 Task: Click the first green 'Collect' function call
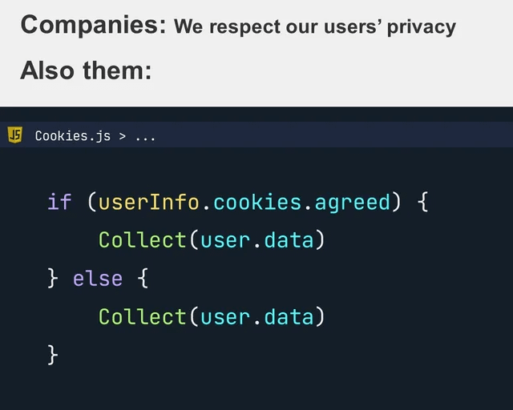click(x=143, y=240)
